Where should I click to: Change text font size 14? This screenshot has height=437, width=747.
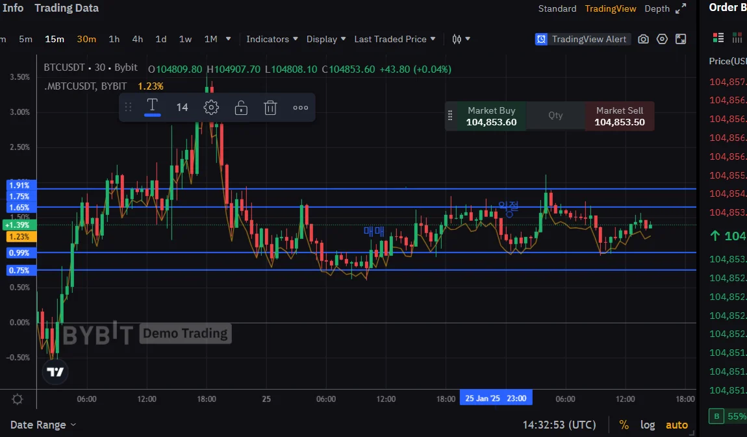[182, 108]
